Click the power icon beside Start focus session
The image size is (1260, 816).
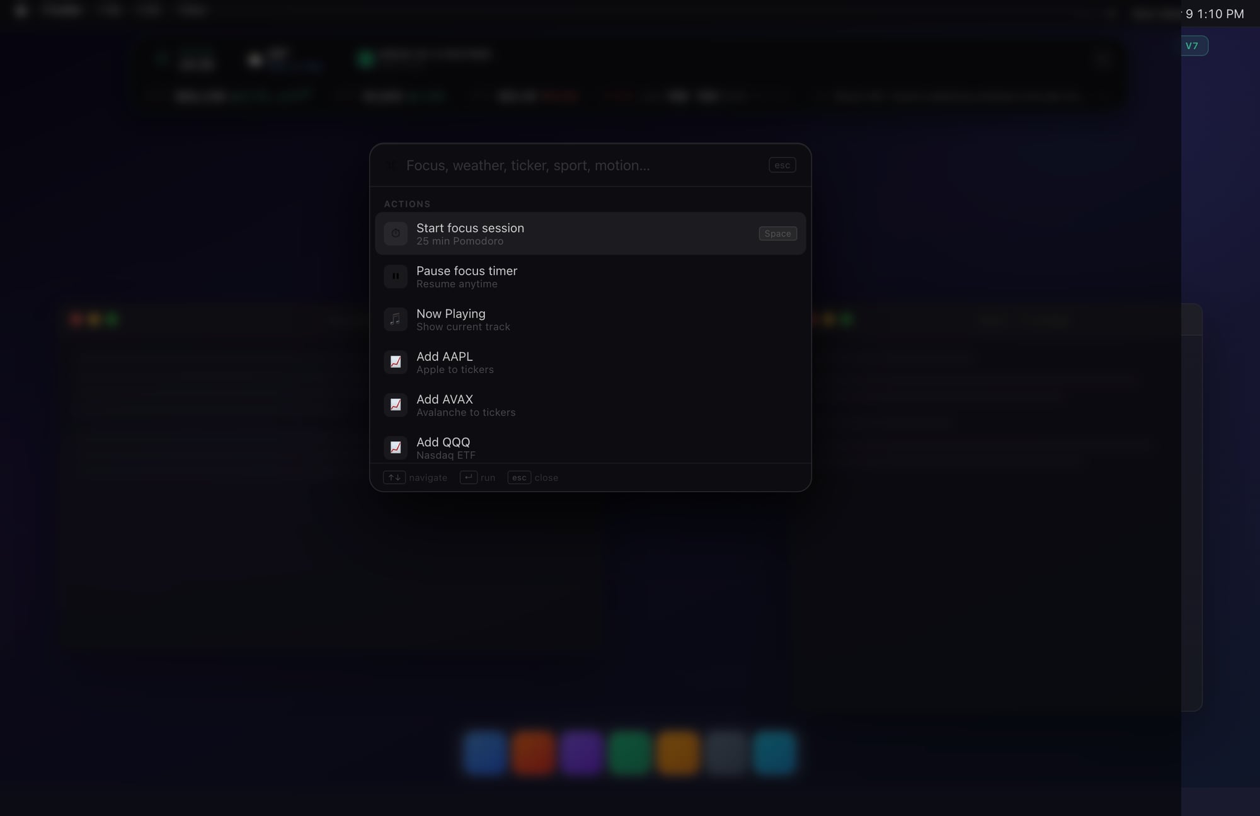click(x=395, y=233)
